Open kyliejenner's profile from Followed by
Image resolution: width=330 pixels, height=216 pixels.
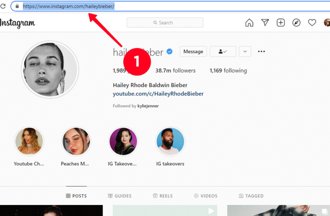coord(148,106)
